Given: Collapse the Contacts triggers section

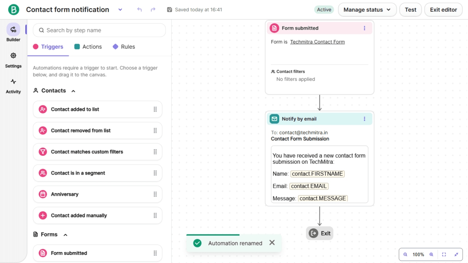Looking at the screenshot, I should pos(73,91).
